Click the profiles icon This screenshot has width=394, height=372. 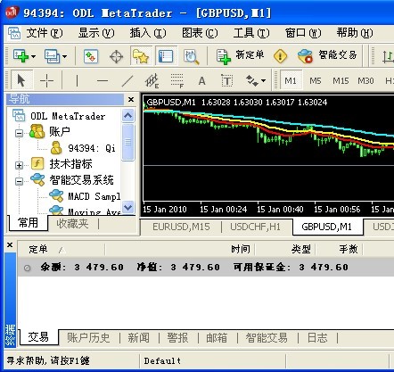pyautogui.click(x=52, y=56)
